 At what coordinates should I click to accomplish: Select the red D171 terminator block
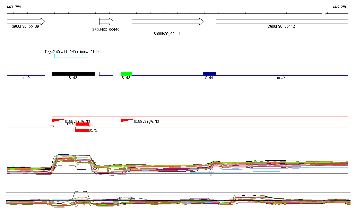(82, 130)
